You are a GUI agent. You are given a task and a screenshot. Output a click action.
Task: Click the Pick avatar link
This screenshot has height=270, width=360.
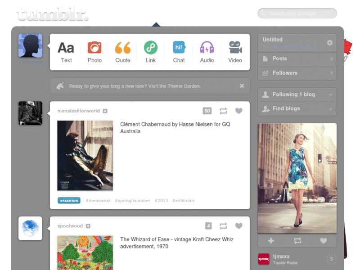click(31, 62)
